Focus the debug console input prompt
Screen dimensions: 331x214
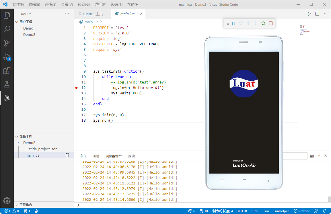pos(203,205)
